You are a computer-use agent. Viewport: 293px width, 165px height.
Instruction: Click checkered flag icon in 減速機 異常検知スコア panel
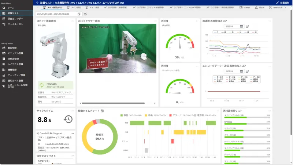click(247, 26)
